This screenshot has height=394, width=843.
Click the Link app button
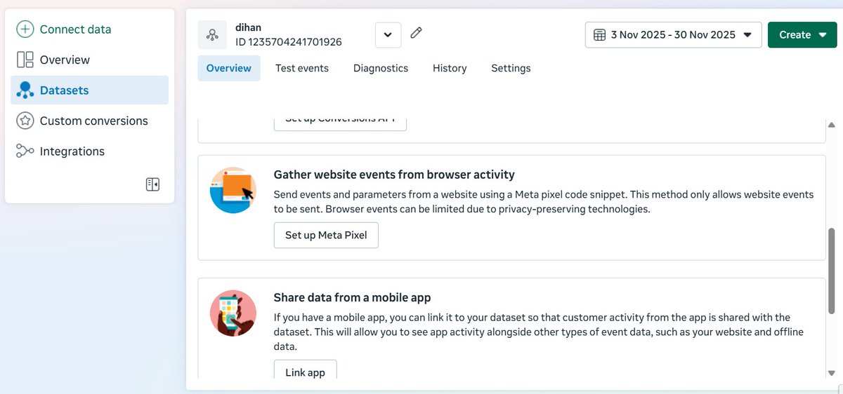click(305, 369)
